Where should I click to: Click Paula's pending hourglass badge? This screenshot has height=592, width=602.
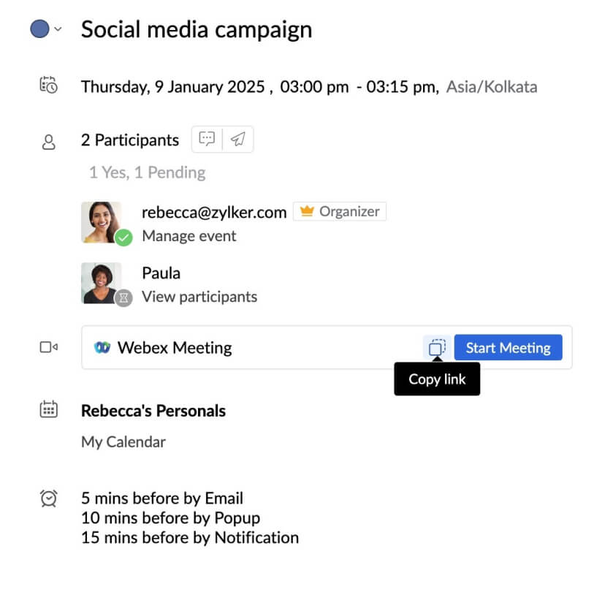[123, 297]
